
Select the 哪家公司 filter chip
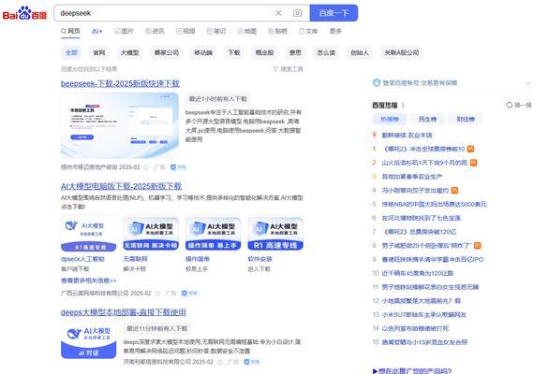[x=167, y=52]
